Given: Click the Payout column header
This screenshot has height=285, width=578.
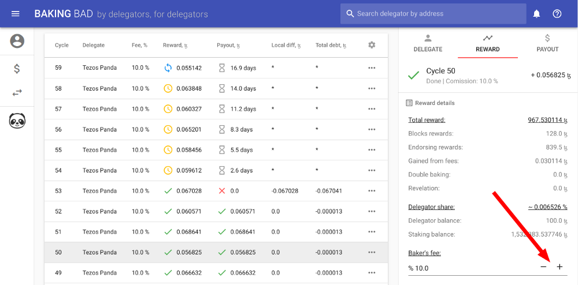Looking at the screenshot, I should pos(228,45).
